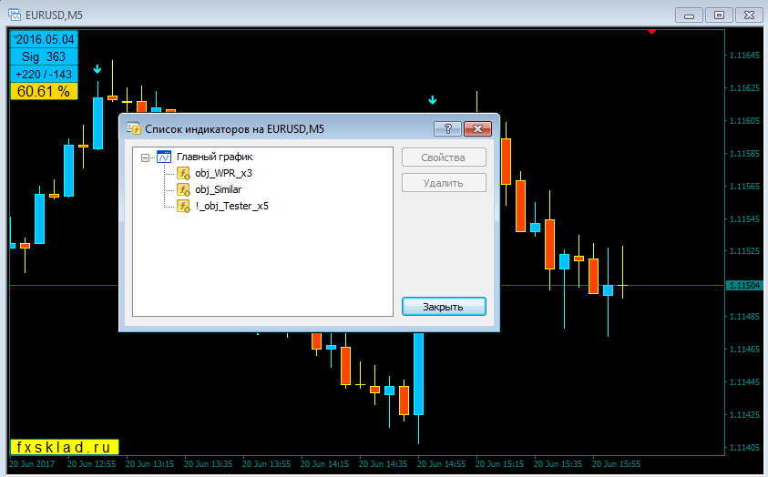Close the EURUSD,M5 chart window
The width and height of the screenshot is (768, 477).
coord(749,15)
